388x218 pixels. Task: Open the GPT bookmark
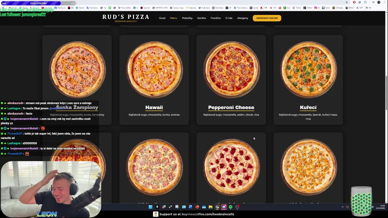tap(360, 8)
